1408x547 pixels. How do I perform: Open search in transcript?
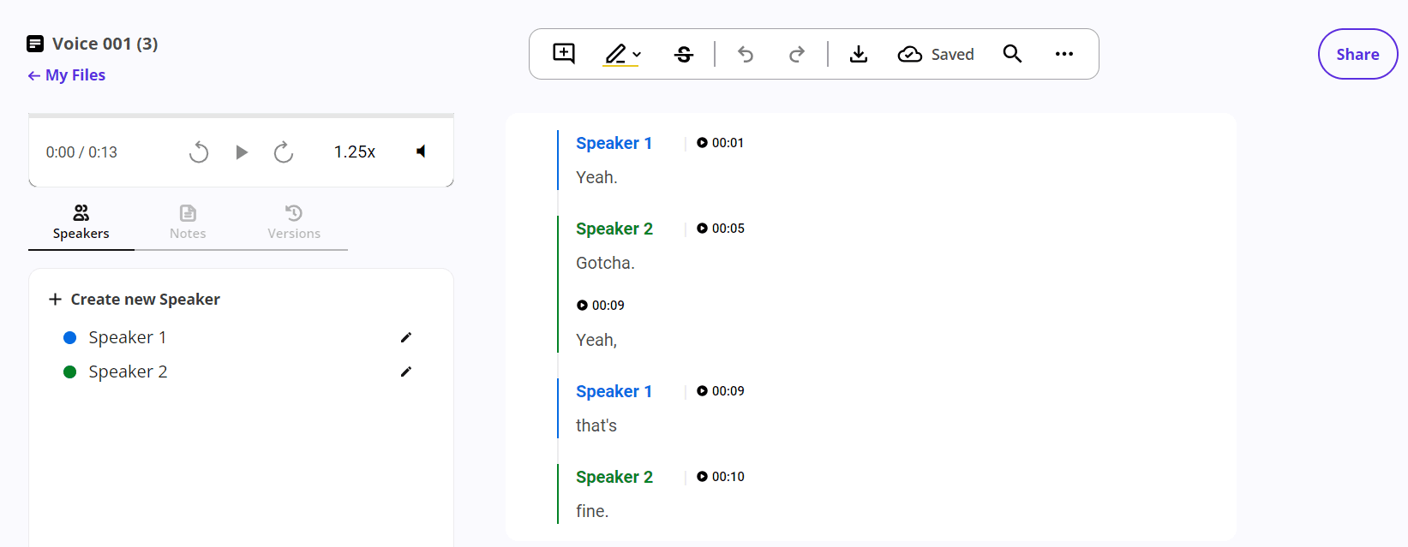click(x=1012, y=54)
